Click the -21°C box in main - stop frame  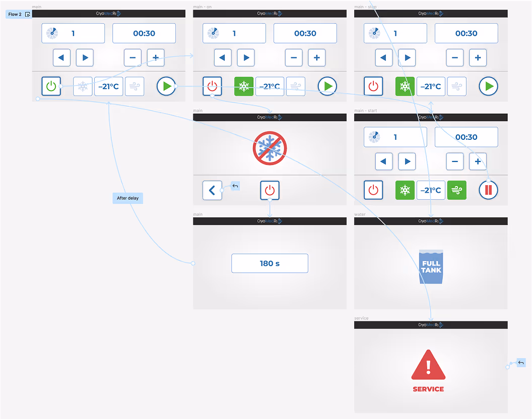point(431,87)
